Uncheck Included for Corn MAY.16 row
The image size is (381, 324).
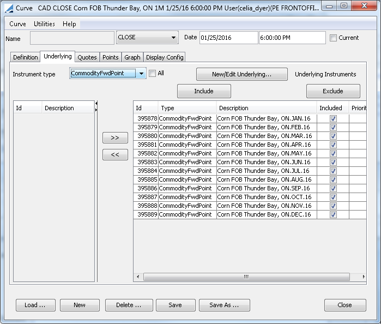[x=333, y=154]
